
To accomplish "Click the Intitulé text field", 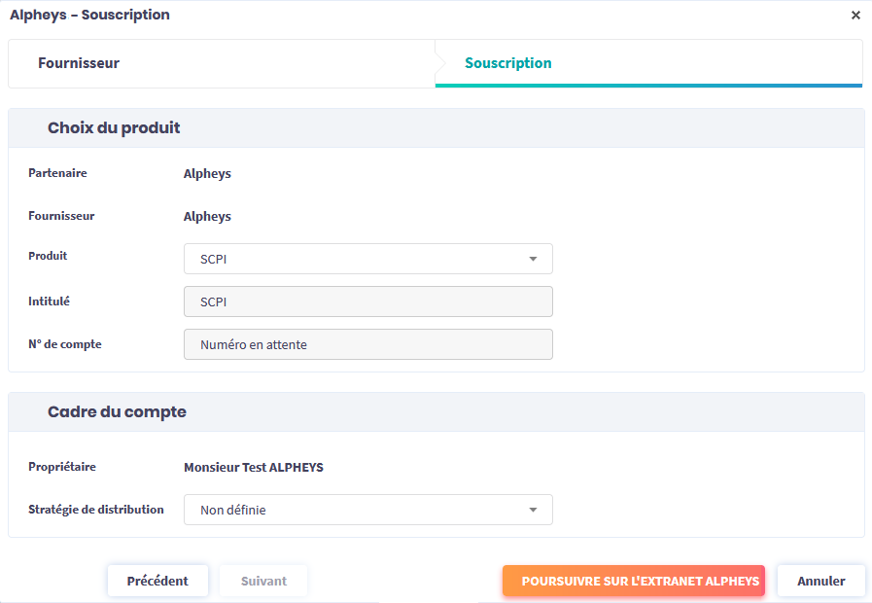I will [367, 301].
